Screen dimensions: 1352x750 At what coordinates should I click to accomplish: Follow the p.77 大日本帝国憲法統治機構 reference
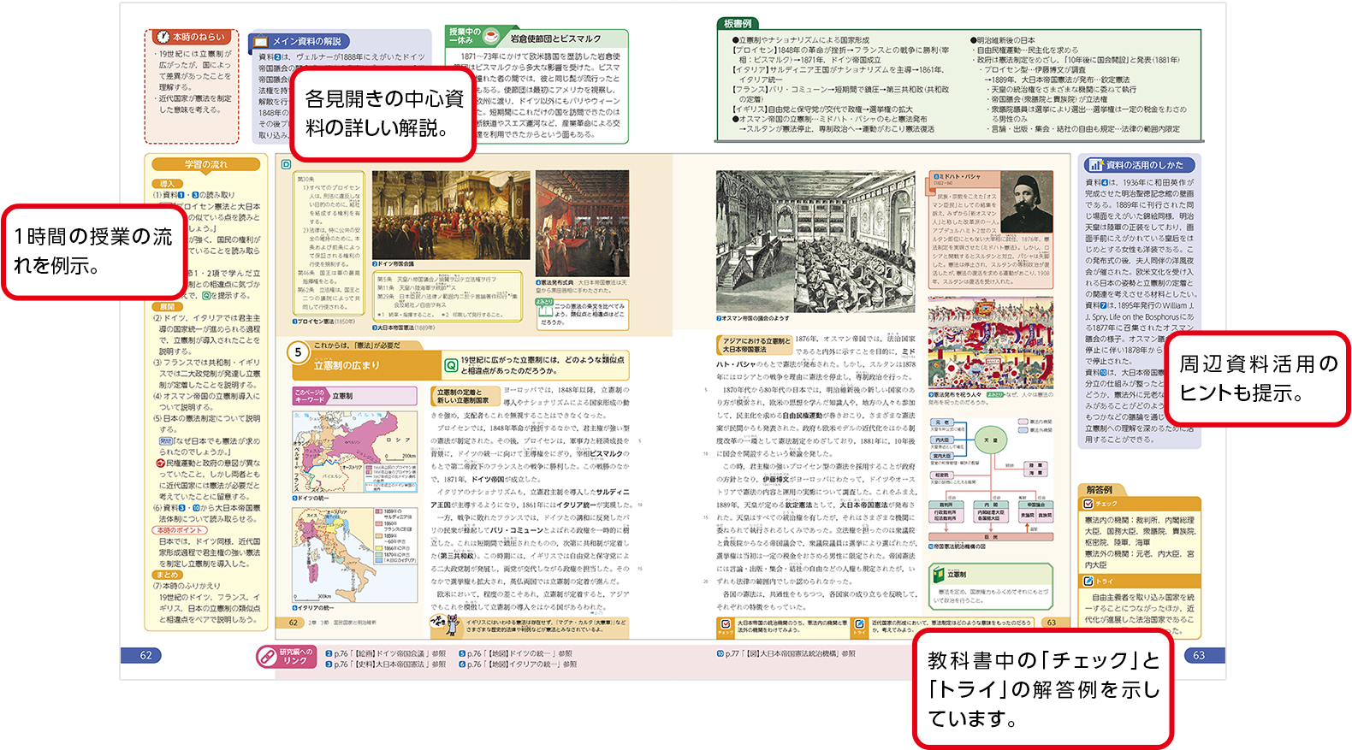pyautogui.click(x=786, y=653)
